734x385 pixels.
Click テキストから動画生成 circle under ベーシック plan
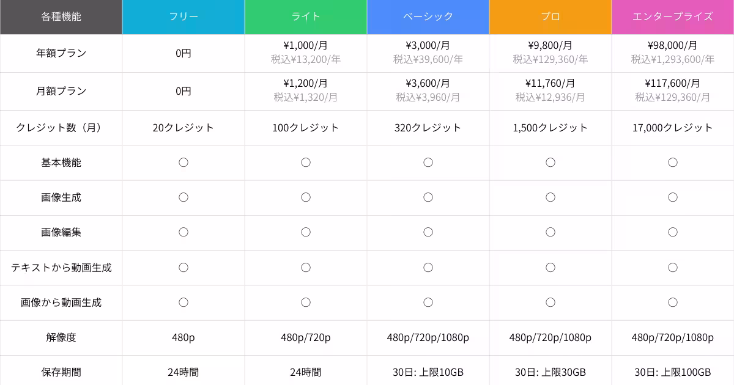(428, 267)
